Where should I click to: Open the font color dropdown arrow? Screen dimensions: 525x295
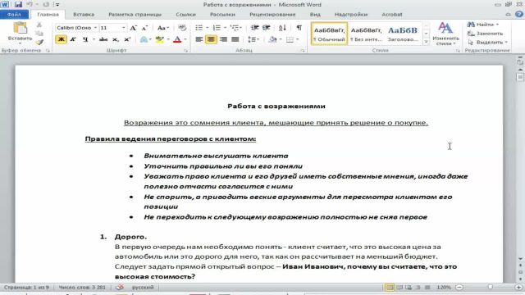185,39
